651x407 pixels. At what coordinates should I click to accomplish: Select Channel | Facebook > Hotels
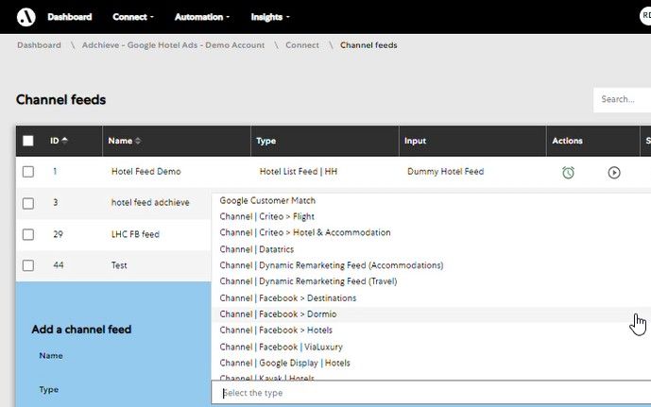click(276, 331)
